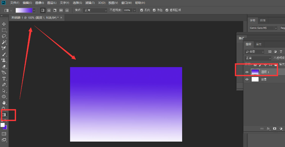This screenshot has height=147, width=285.
Task: Select the Eraser tool
Action: click(4, 66)
